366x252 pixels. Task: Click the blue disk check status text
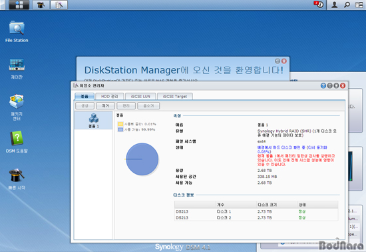pos(292,149)
